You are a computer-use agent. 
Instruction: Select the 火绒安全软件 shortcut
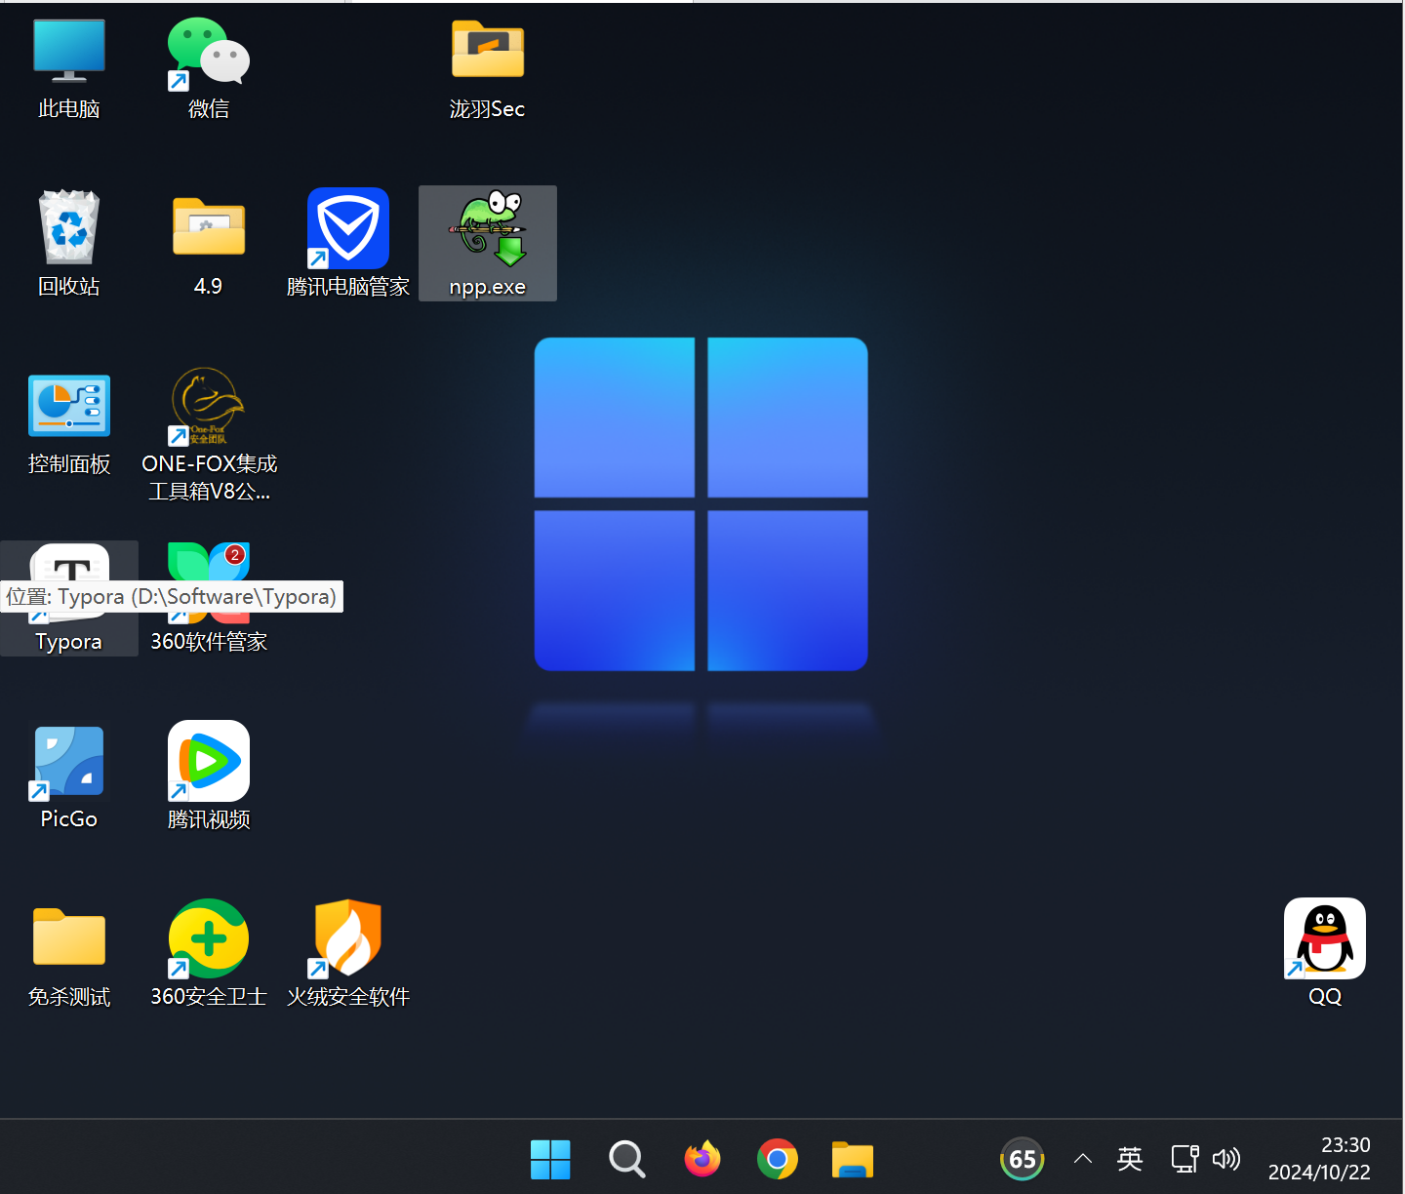click(347, 938)
